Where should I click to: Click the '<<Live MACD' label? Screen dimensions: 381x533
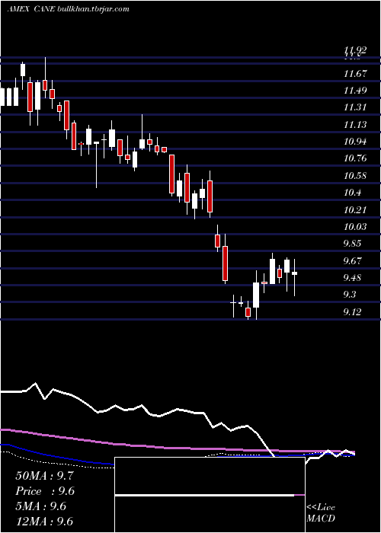321,513
